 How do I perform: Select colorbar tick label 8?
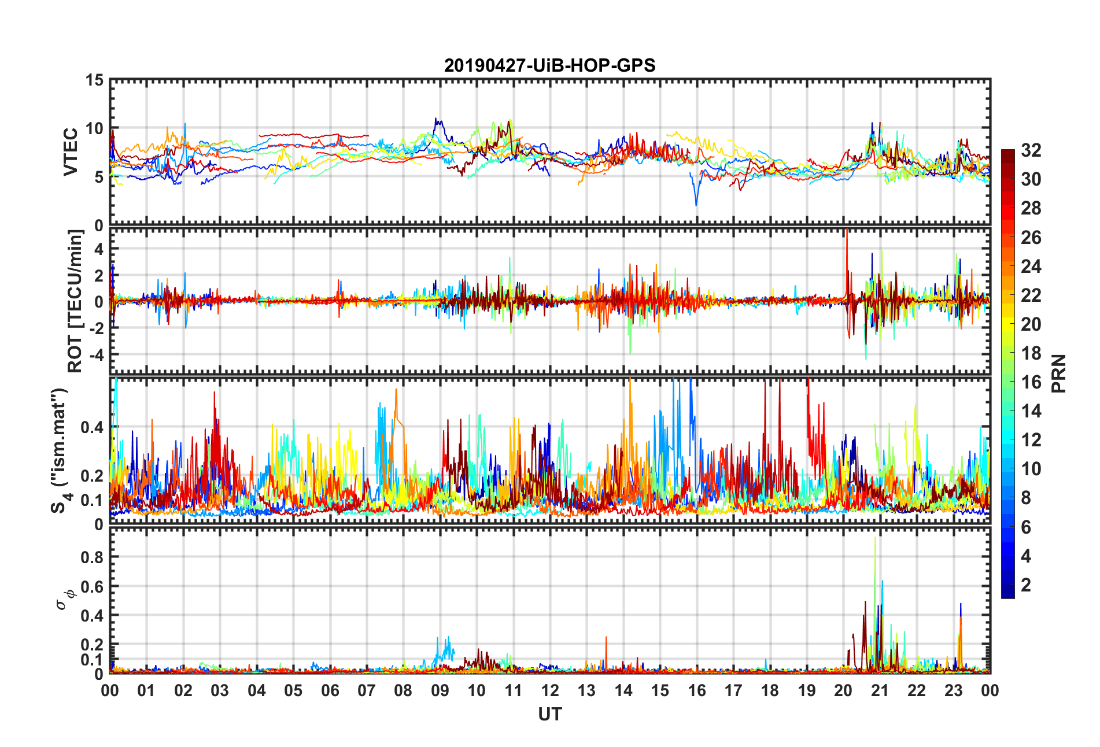pyautogui.click(x=1025, y=498)
